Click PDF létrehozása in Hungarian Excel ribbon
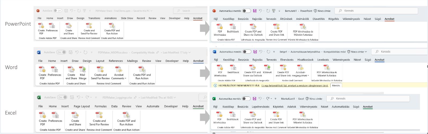The width and height of the screenshot is (428, 134). (x=220, y=118)
